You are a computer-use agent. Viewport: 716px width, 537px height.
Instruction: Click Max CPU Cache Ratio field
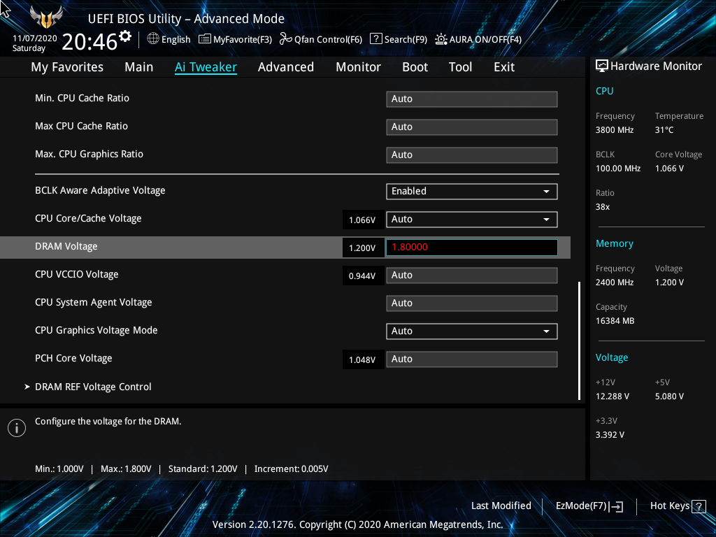click(472, 127)
